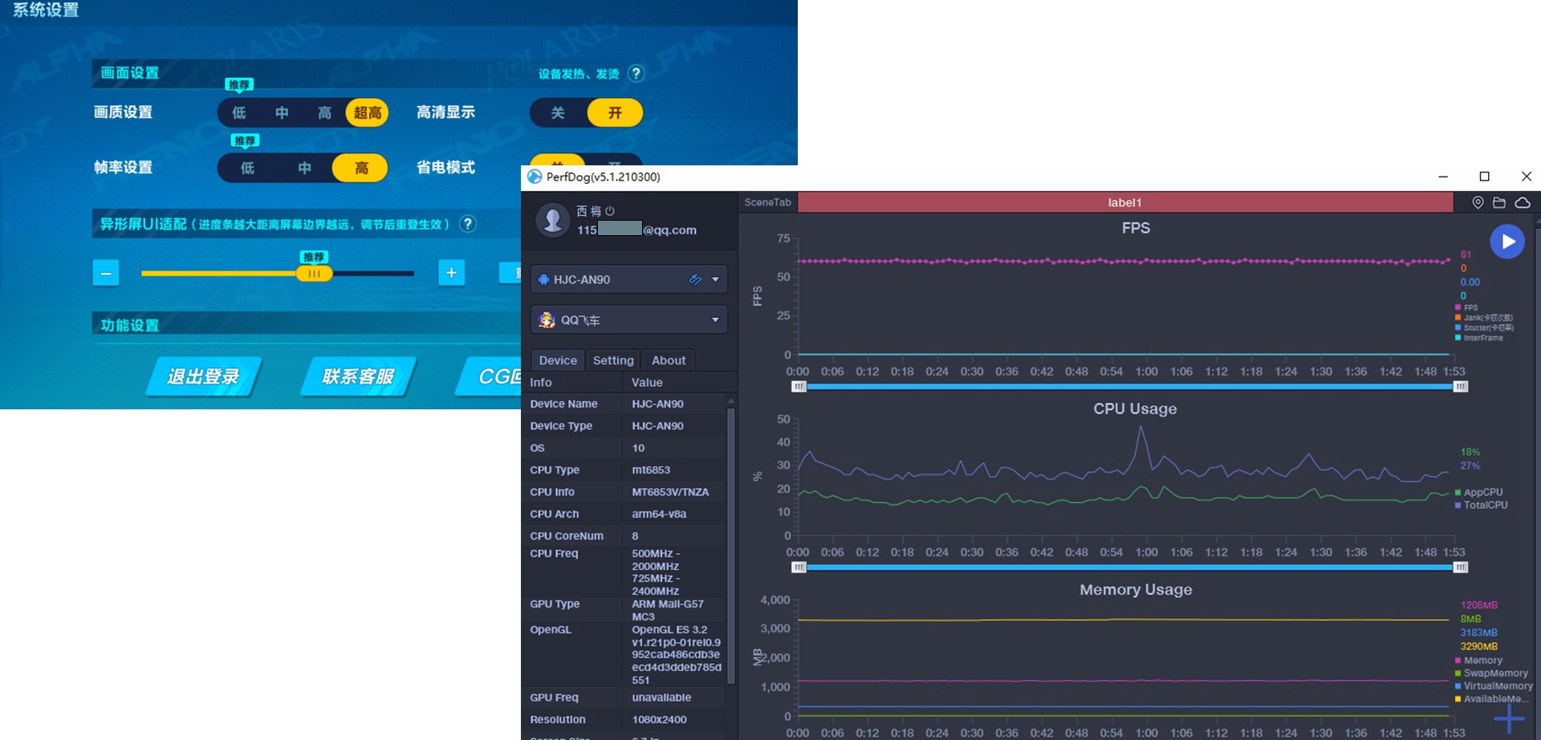This screenshot has width=1541, height=740.
Task: Switch to the Setting tab
Action: [613, 360]
